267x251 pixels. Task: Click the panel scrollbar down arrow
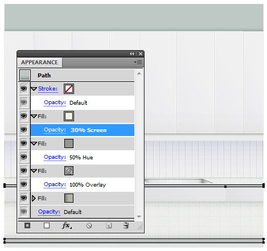pyautogui.click(x=139, y=216)
